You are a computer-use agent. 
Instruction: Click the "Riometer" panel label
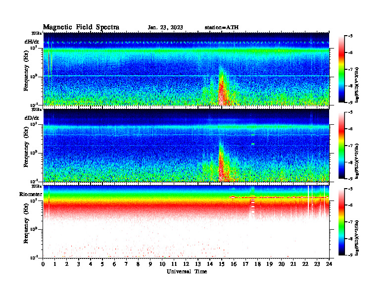[31, 194]
